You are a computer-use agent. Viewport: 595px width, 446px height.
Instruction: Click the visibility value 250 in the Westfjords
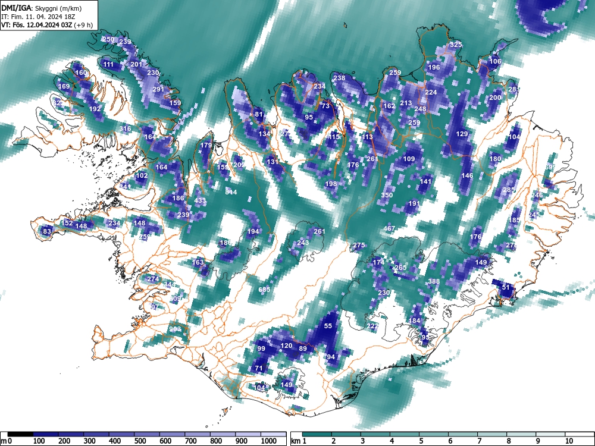click(108, 39)
